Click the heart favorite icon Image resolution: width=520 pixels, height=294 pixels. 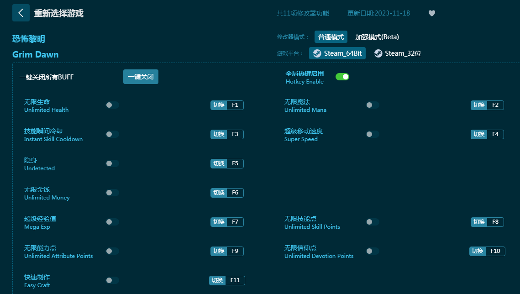(432, 13)
